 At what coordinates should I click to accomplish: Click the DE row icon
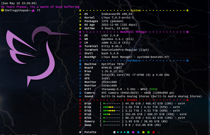(x=80, y=35)
